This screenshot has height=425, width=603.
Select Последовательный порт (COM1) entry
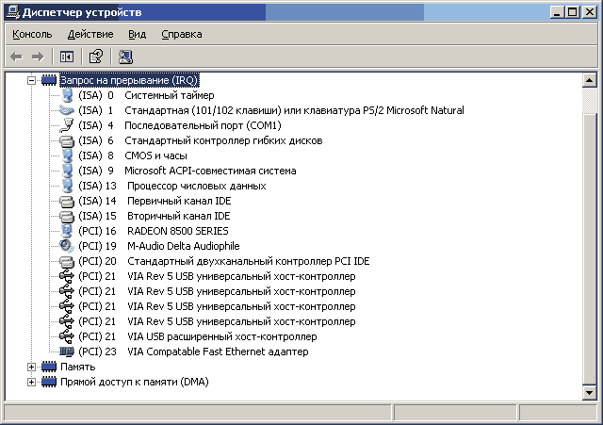(204, 125)
